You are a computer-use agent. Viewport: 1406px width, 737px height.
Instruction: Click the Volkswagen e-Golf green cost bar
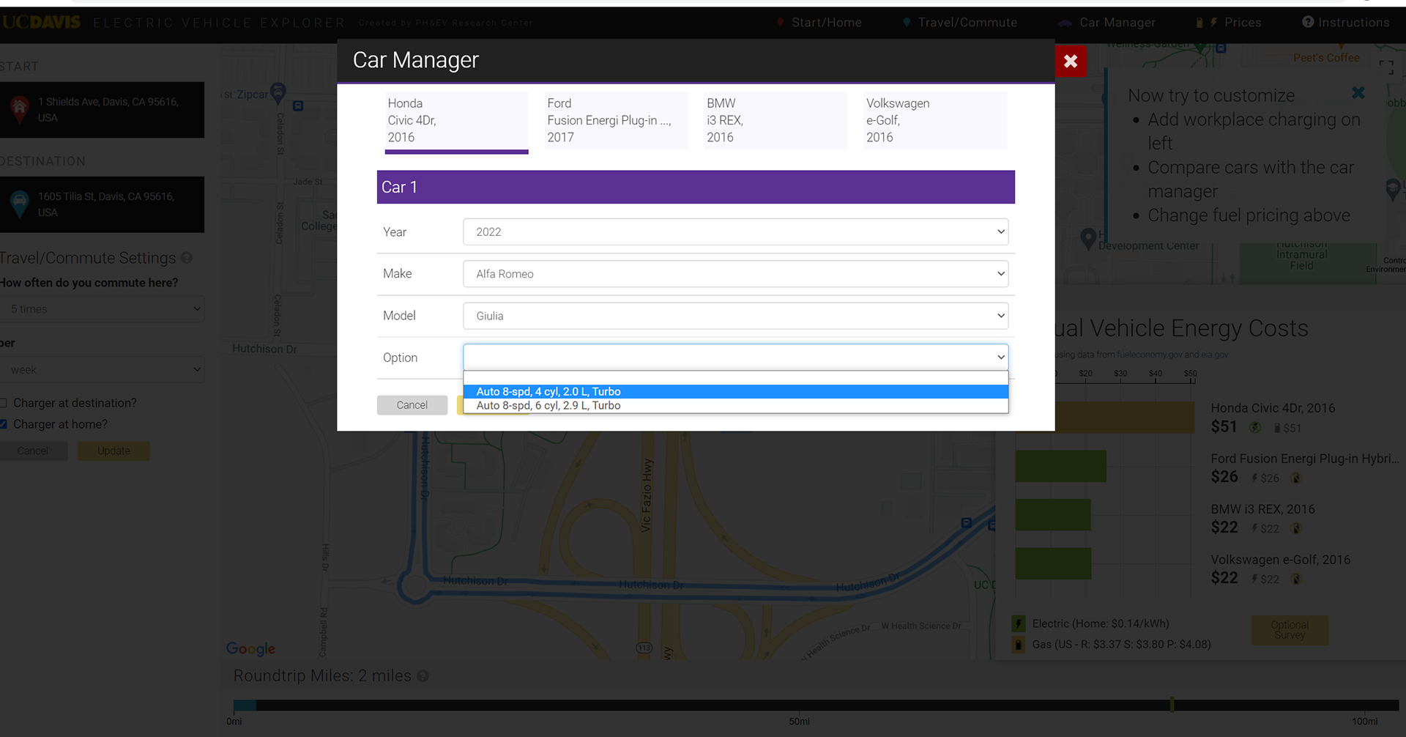click(1053, 563)
